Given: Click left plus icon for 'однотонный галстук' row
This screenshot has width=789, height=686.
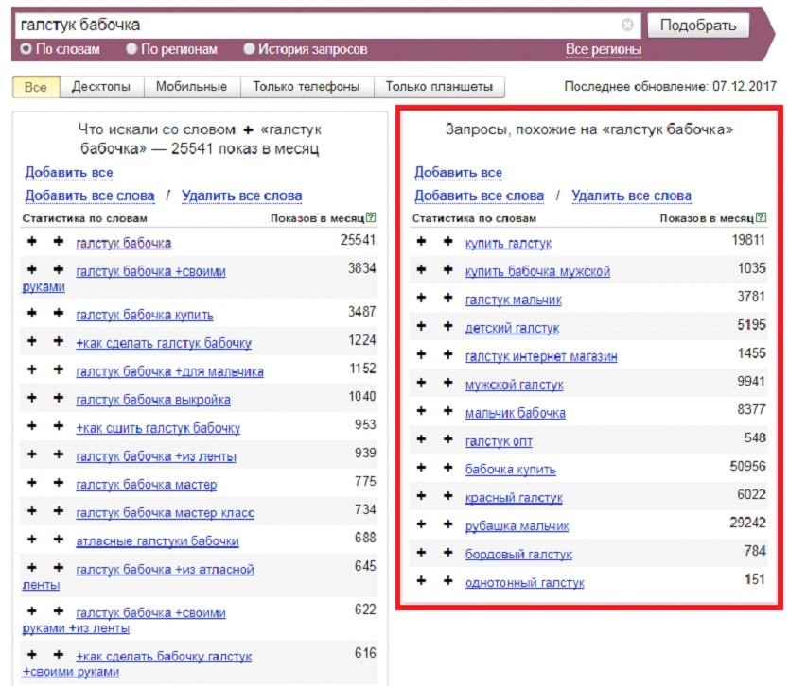Looking at the screenshot, I should pyautogui.click(x=421, y=581).
